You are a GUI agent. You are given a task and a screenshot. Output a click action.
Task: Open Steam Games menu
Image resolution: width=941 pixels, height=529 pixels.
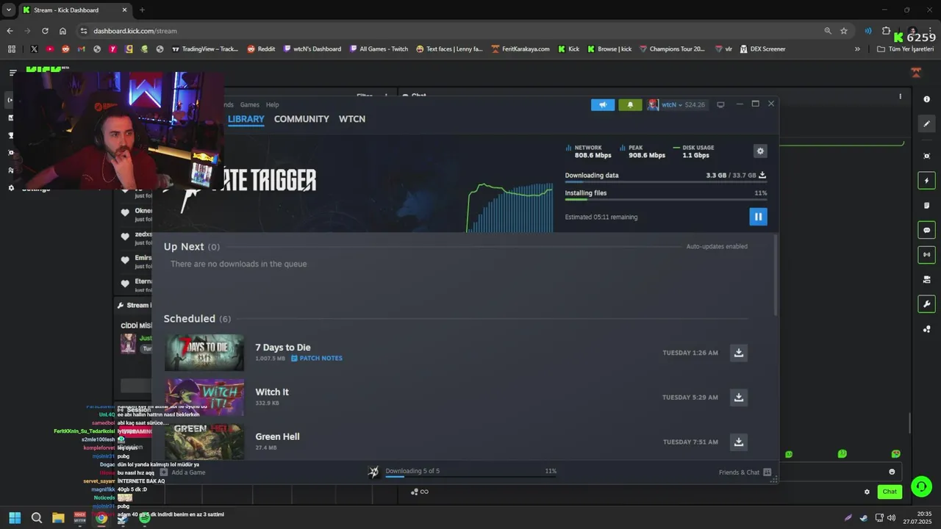point(250,105)
